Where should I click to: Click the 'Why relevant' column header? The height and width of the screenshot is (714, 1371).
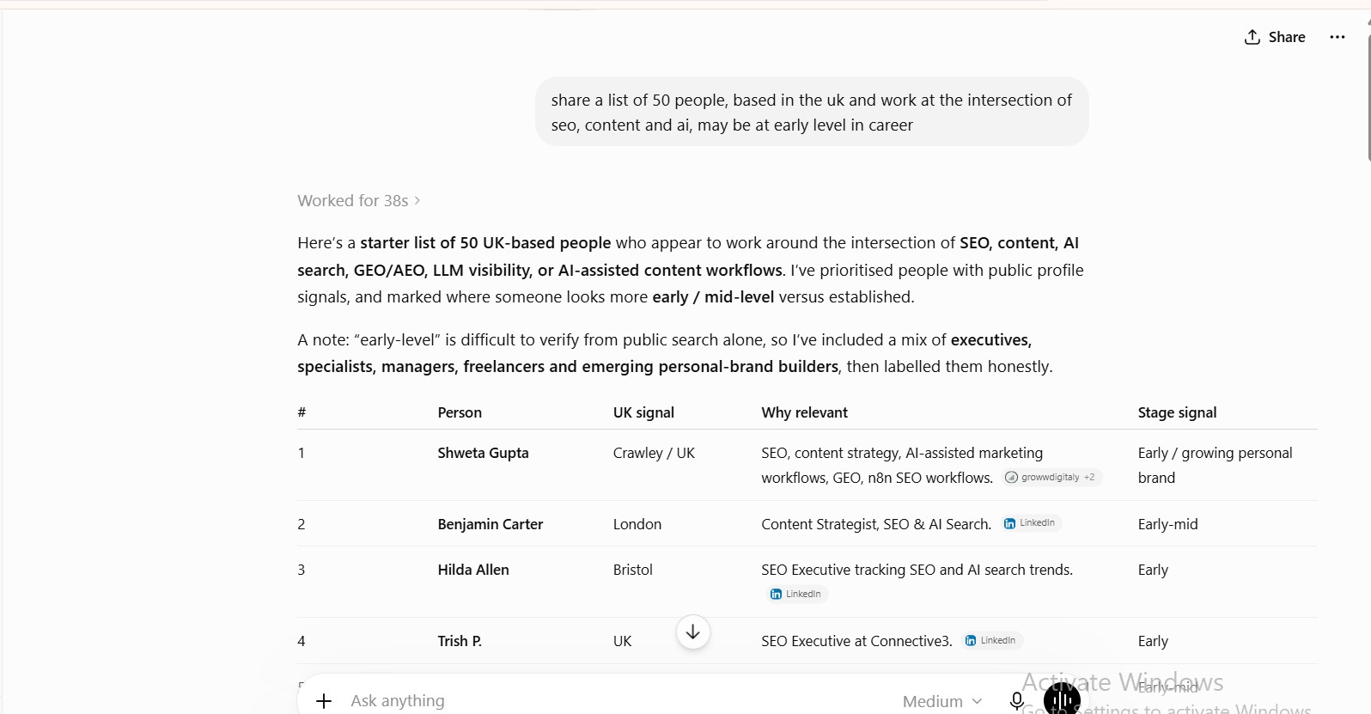pos(804,412)
